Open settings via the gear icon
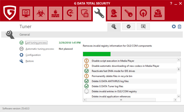 tap(173, 27)
